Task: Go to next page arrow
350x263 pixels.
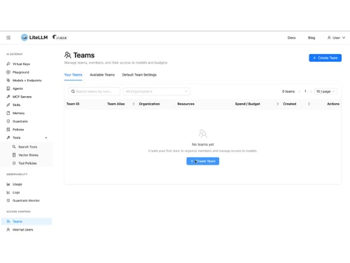Action: click(x=311, y=91)
